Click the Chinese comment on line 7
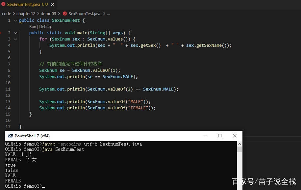This screenshot has width=301, height=190. tap(71, 64)
